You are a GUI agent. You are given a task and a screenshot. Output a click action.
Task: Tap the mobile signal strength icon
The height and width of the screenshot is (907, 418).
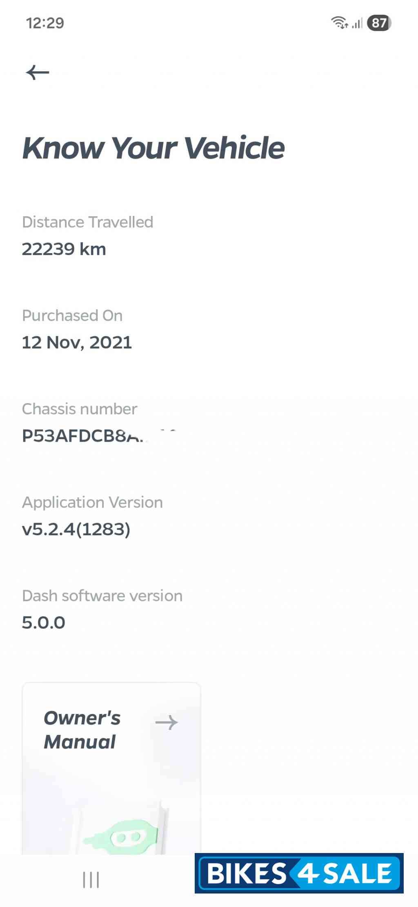click(358, 23)
